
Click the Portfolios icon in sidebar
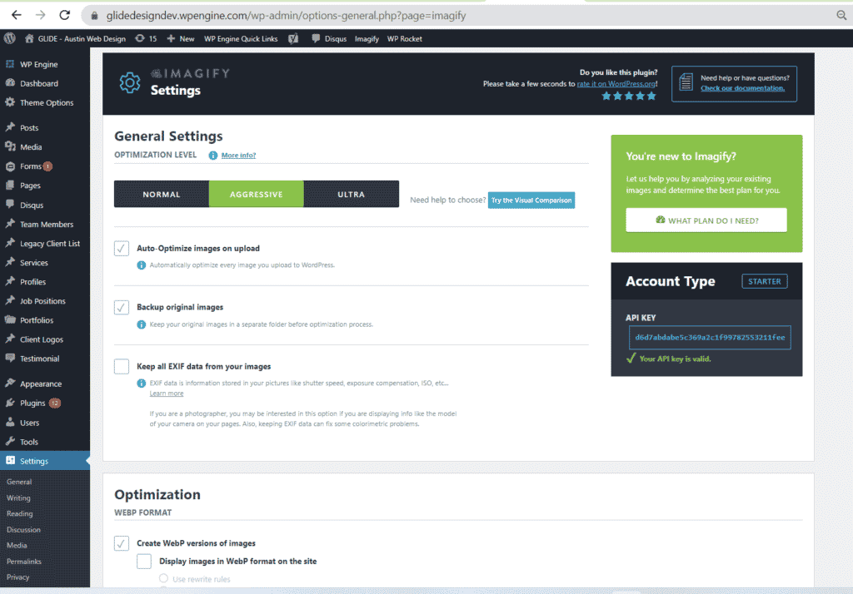(10, 320)
